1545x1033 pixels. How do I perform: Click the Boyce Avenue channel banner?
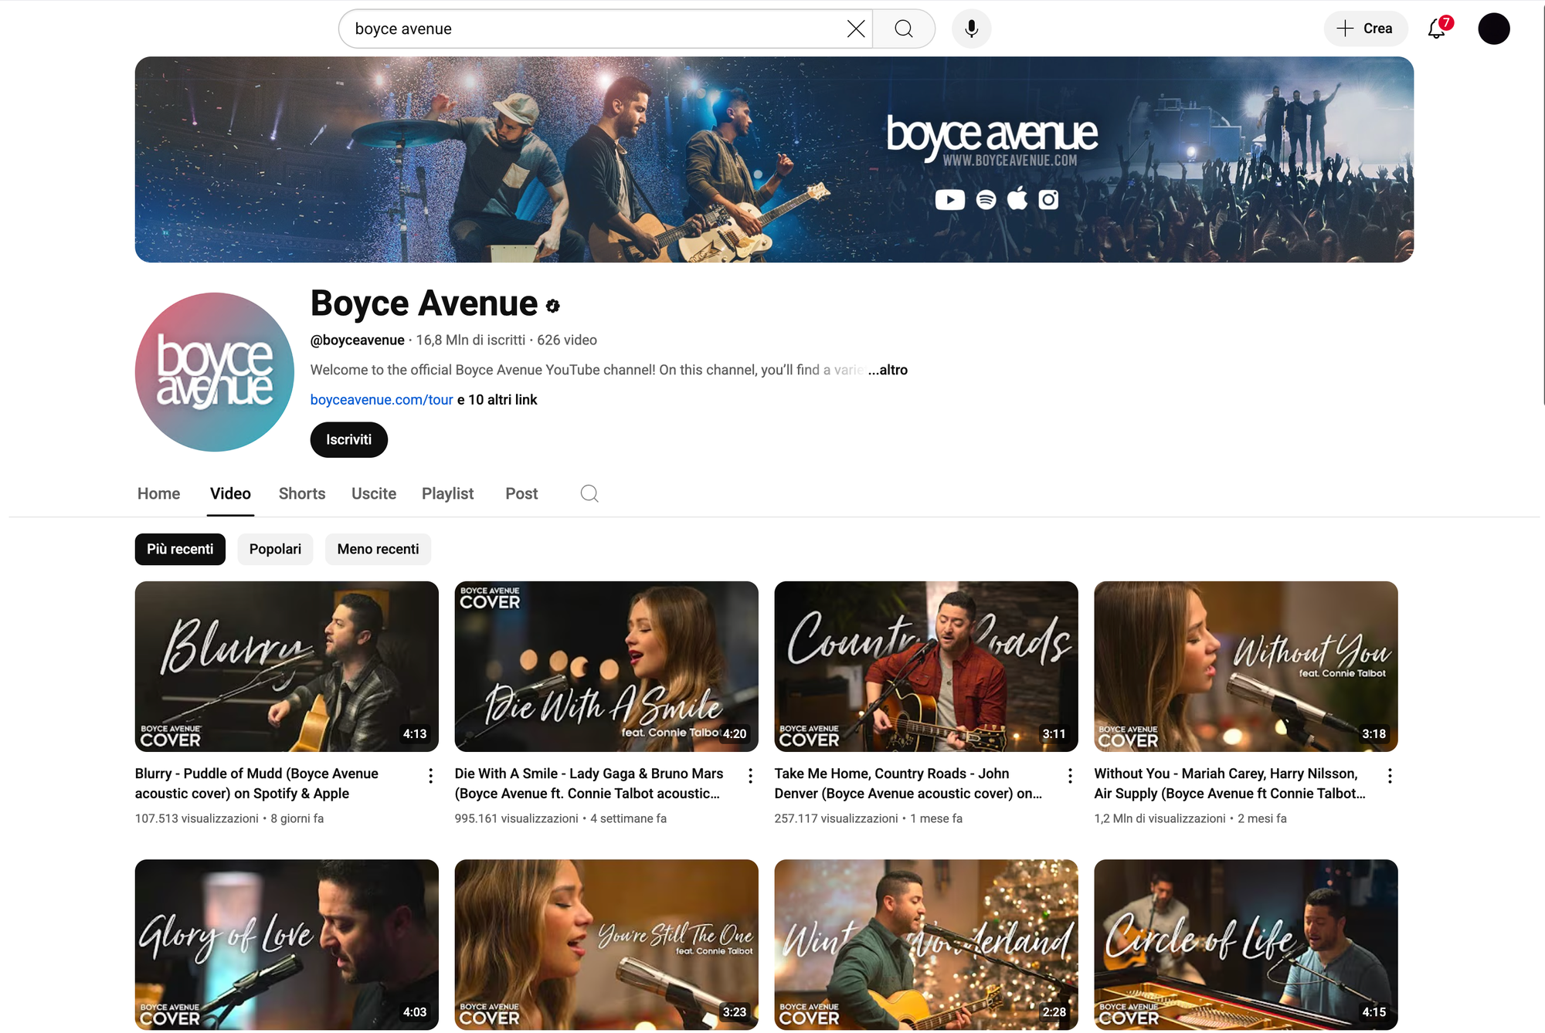click(774, 159)
